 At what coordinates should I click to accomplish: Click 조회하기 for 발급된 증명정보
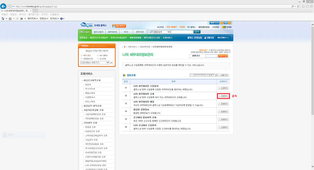tap(224, 112)
